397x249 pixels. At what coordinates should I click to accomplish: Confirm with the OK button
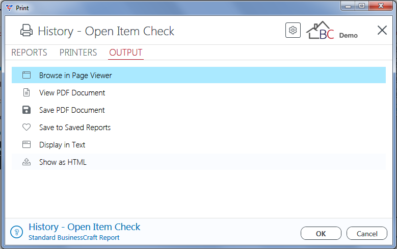coord(321,233)
